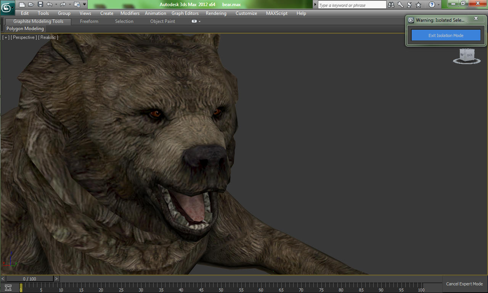Save the scene with the floppy icon

coord(40,5)
